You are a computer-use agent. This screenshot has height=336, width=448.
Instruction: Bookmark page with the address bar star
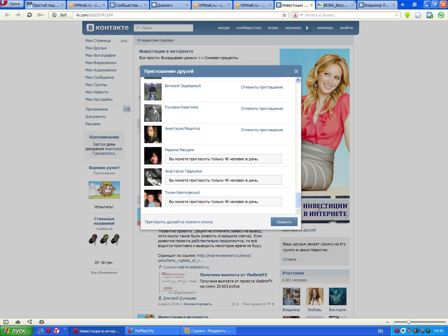285,15
